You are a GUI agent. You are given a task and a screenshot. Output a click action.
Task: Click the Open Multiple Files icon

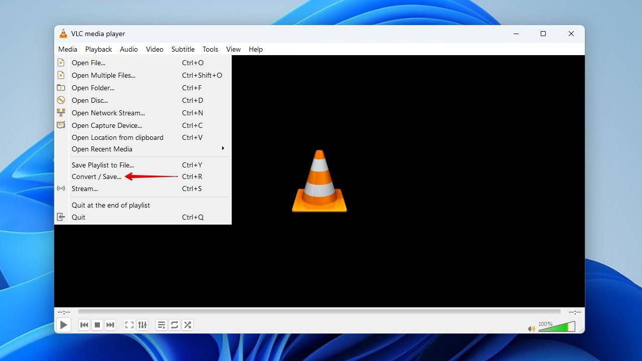point(61,75)
